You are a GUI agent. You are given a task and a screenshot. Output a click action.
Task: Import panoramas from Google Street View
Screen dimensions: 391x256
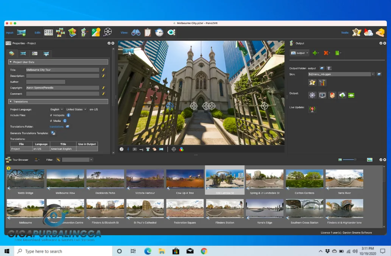(95, 32)
